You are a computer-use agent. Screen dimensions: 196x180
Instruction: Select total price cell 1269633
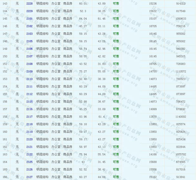tap(181, 19)
